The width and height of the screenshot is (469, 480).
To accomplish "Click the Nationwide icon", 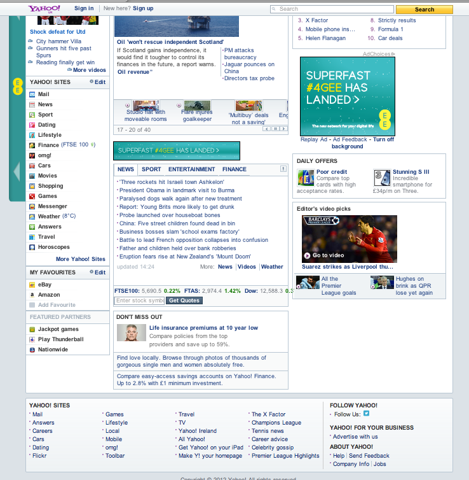I will tap(32, 349).
